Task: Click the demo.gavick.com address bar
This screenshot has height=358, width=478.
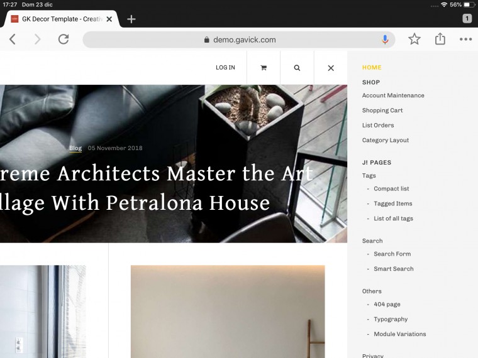Action: 239,40
